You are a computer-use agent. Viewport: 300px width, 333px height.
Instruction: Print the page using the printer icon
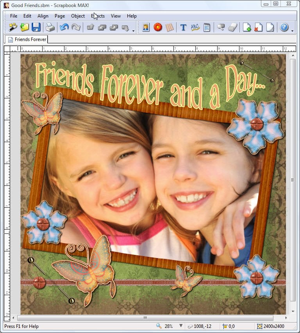point(50,27)
